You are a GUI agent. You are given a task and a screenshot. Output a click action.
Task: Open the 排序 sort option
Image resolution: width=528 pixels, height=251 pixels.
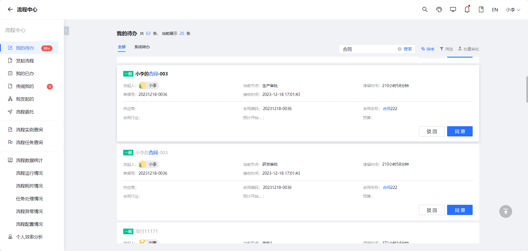428,49
